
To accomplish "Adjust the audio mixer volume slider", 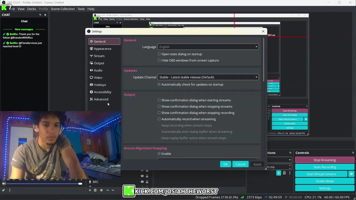I will (x=44, y=184).
